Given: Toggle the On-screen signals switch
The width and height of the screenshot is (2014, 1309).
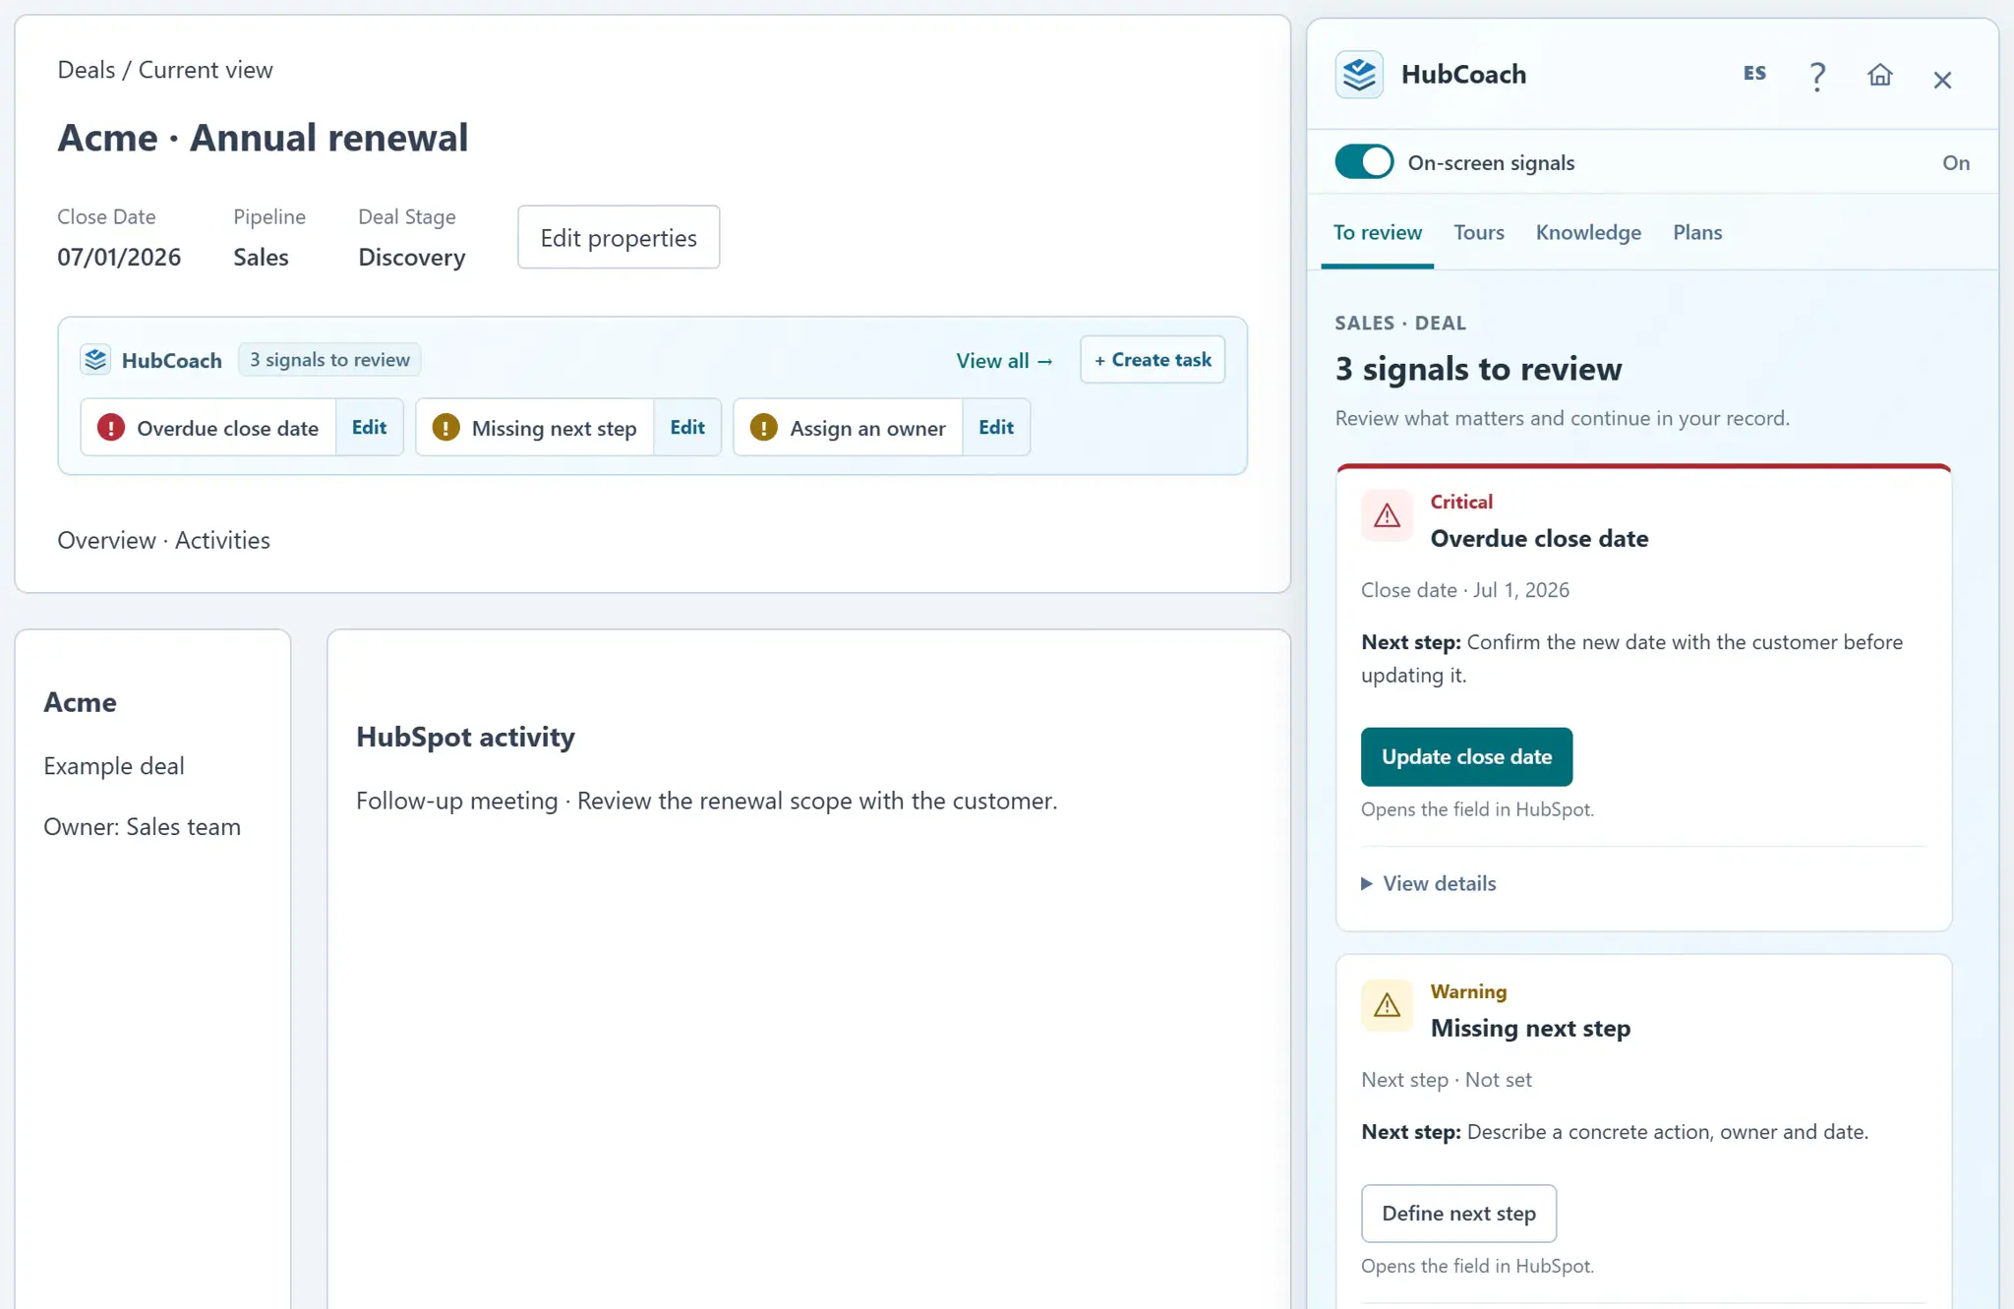Looking at the screenshot, I should (x=1364, y=162).
